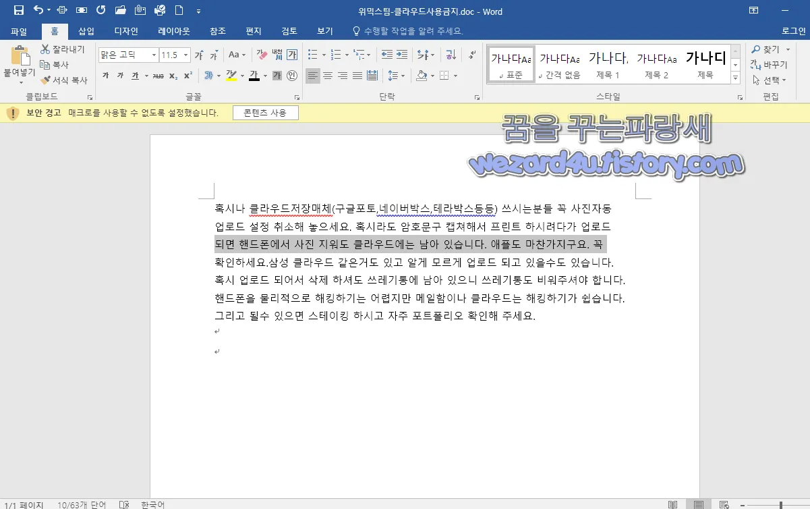Click the word count 10/63개 단어
810x509 pixels.
[82, 504]
